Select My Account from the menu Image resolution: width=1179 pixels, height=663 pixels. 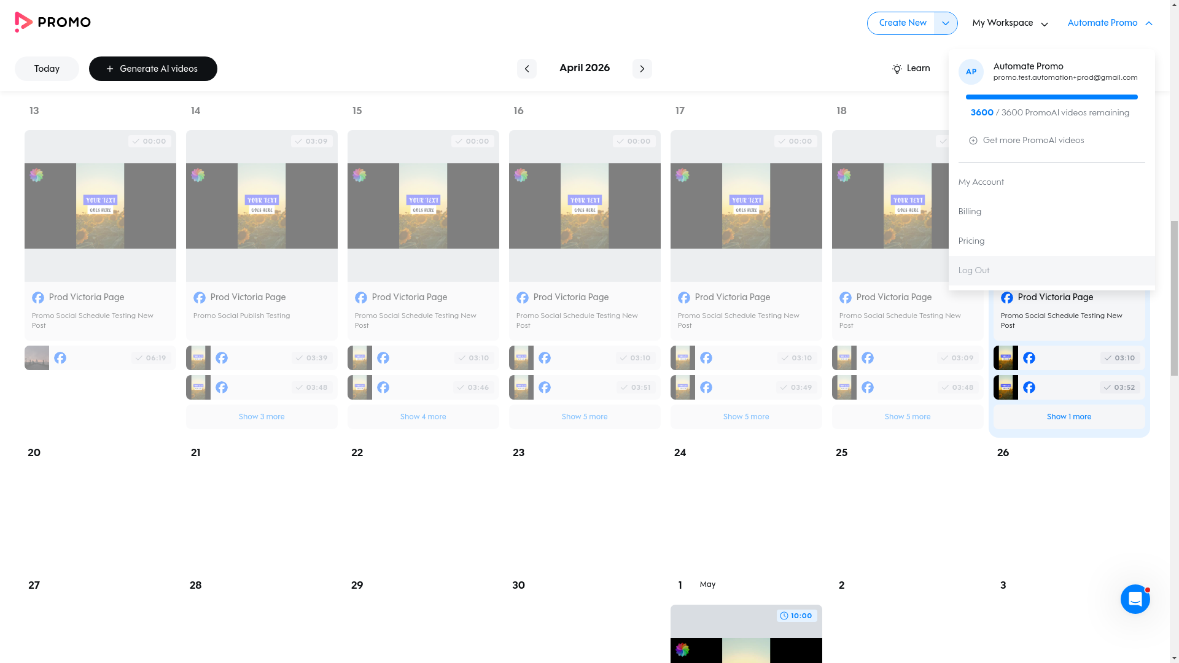coord(981,182)
